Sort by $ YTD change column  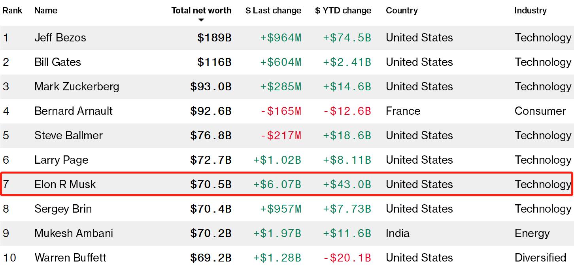(343, 11)
